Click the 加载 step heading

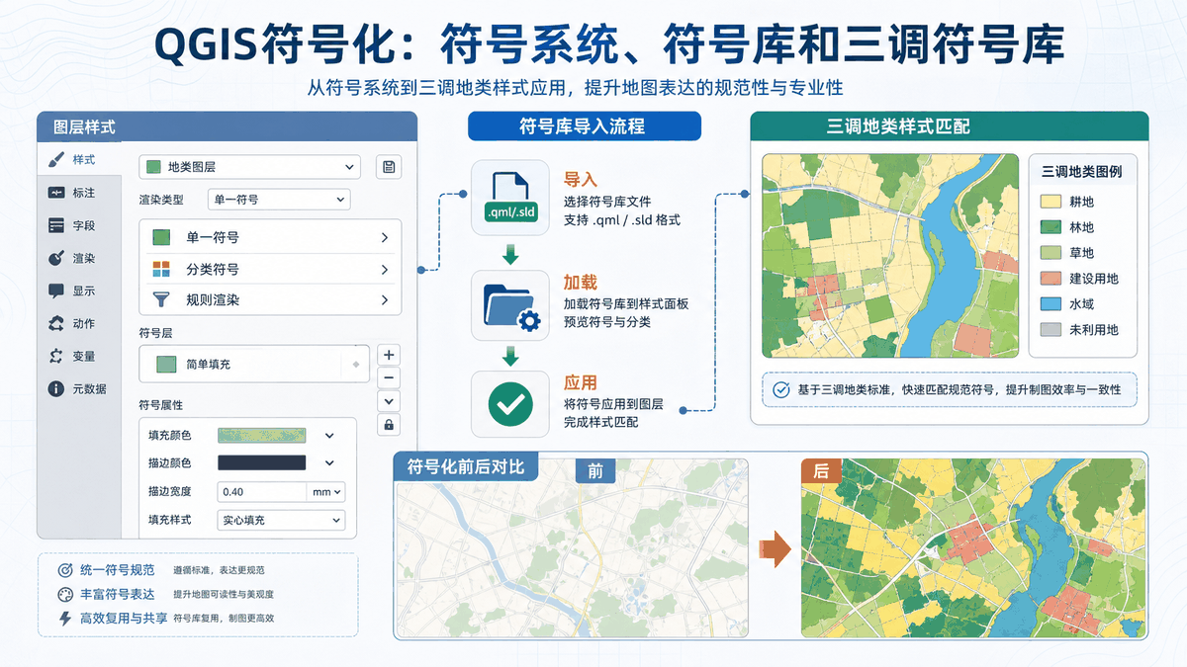tap(581, 283)
